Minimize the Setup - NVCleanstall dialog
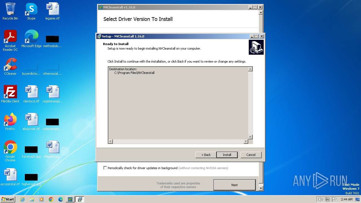Viewport: 361px width, 203px height. click(252, 36)
